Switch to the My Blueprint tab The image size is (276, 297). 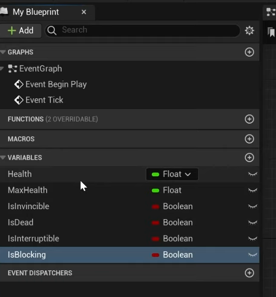(36, 12)
